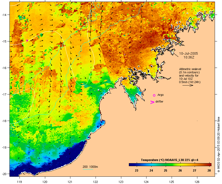Click the dark blue end of the temperature colorbar
This screenshot has width=222, height=184.
(132, 165)
